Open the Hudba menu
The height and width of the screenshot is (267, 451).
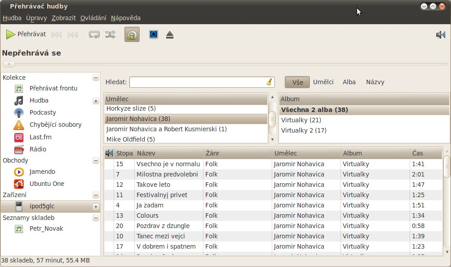(x=12, y=18)
